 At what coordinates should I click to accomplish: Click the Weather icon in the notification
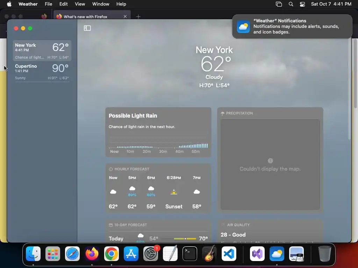[243, 27]
